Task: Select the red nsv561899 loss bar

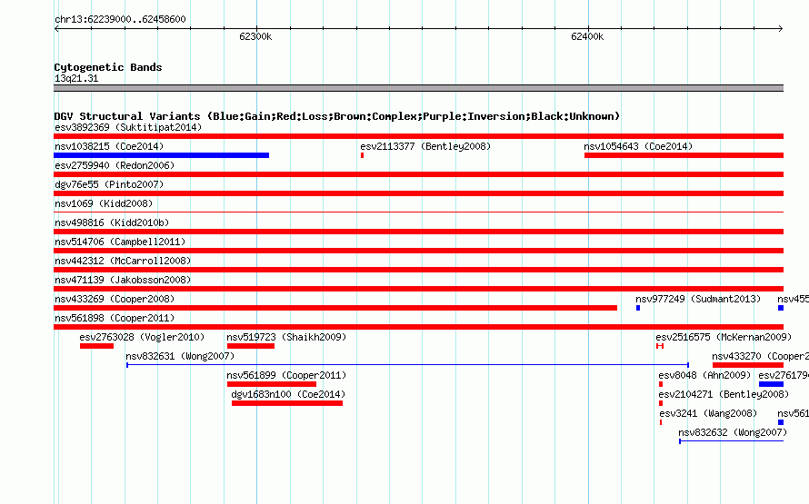Action: point(272,384)
